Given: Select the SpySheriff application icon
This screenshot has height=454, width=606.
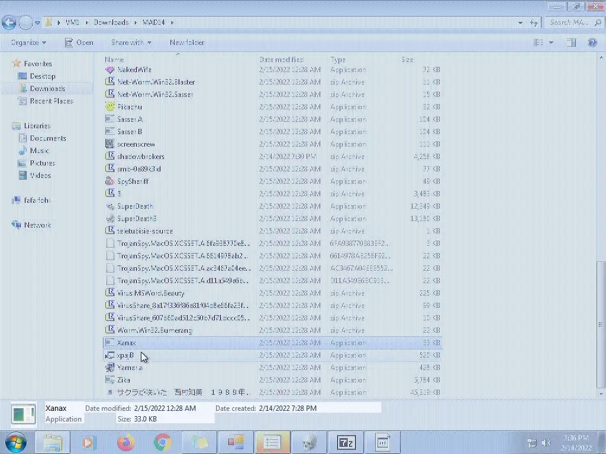Looking at the screenshot, I should tap(110, 181).
